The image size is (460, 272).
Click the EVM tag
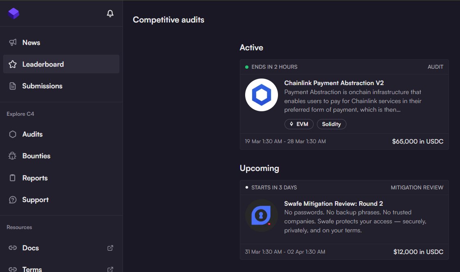(x=299, y=124)
